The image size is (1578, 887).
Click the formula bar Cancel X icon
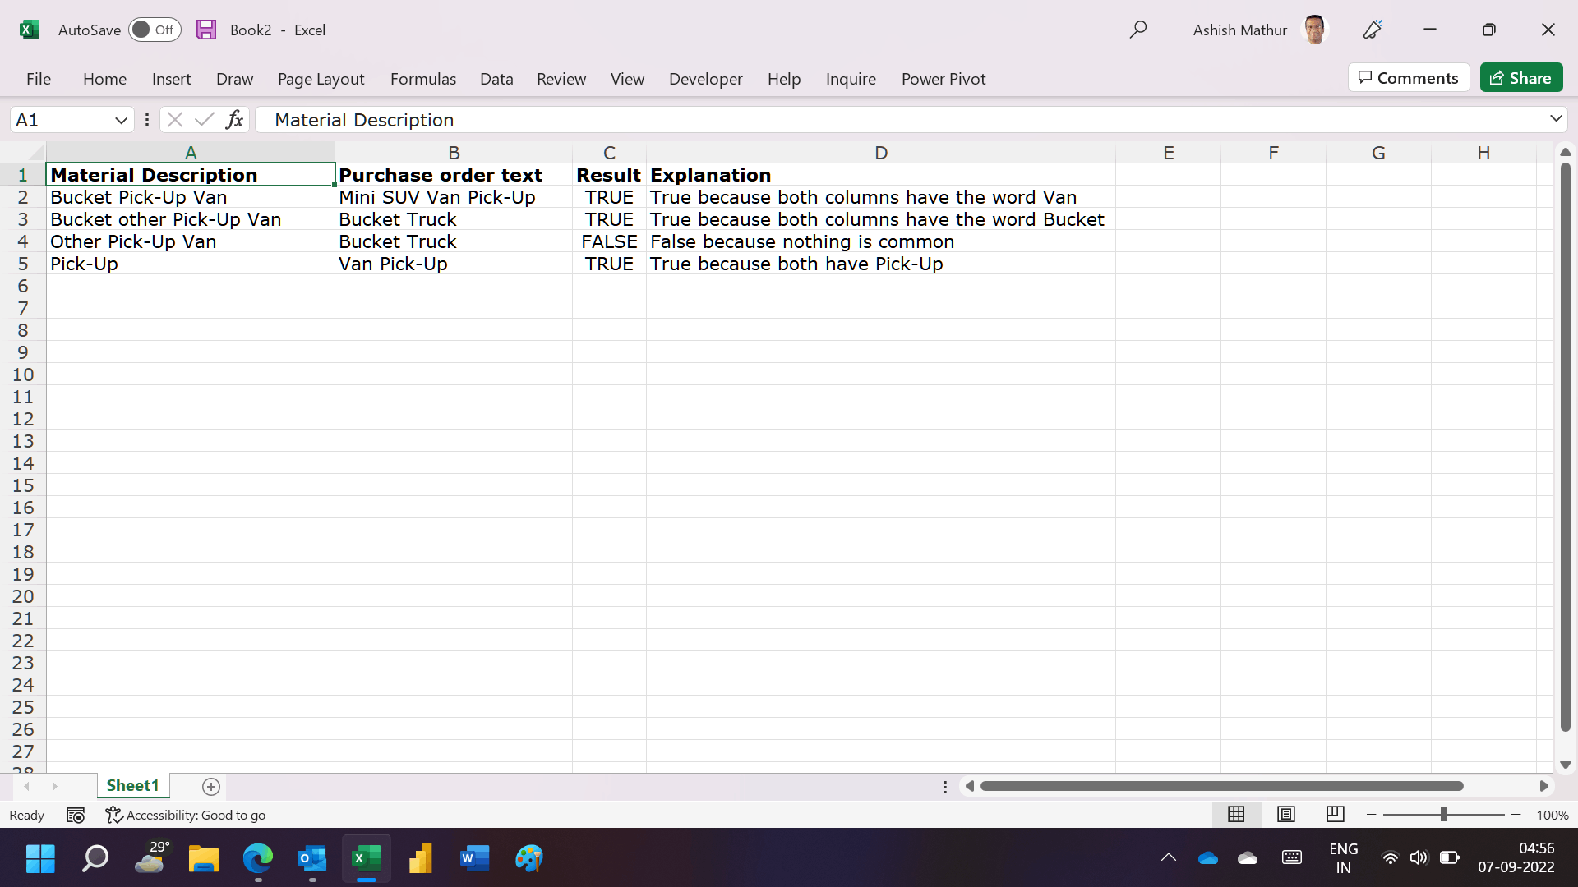coord(174,120)
